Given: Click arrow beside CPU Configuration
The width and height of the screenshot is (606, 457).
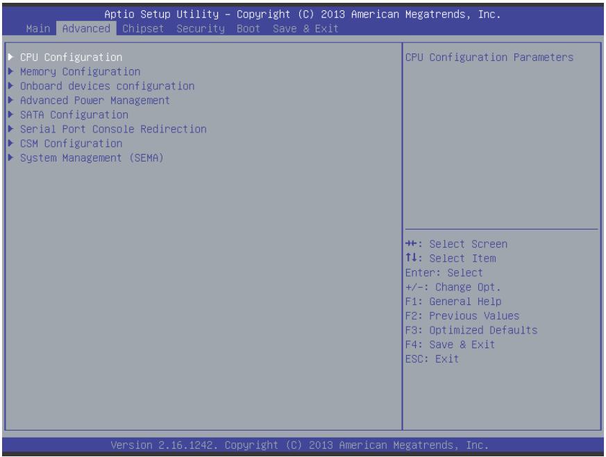Looking at the screenshot, I should coord(11,57).
